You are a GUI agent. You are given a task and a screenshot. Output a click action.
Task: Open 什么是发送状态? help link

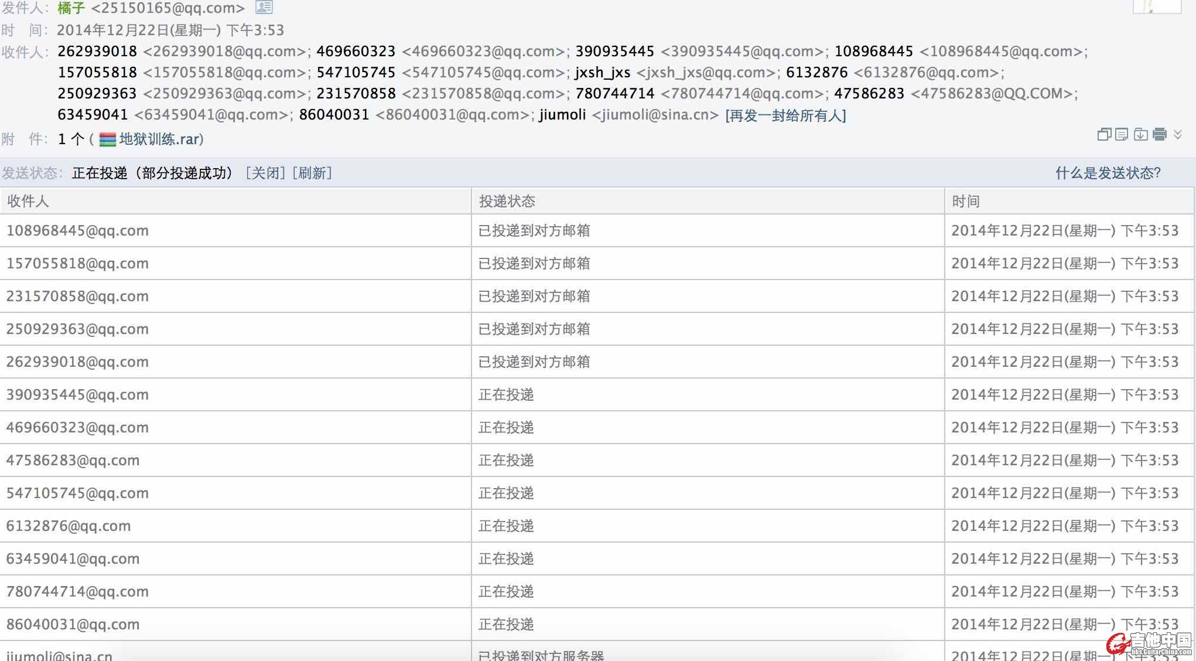tap(1108, 173)
